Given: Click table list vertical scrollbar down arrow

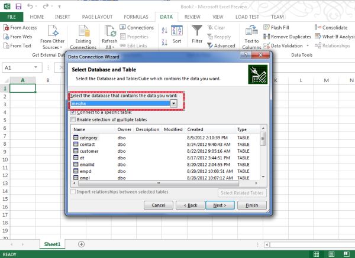Looking at the screenshot, I should tap(263, 177).
